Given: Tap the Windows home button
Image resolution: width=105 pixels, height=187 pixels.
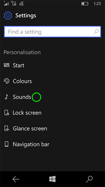Looking at the screenshot, I should tap(52, 179).
